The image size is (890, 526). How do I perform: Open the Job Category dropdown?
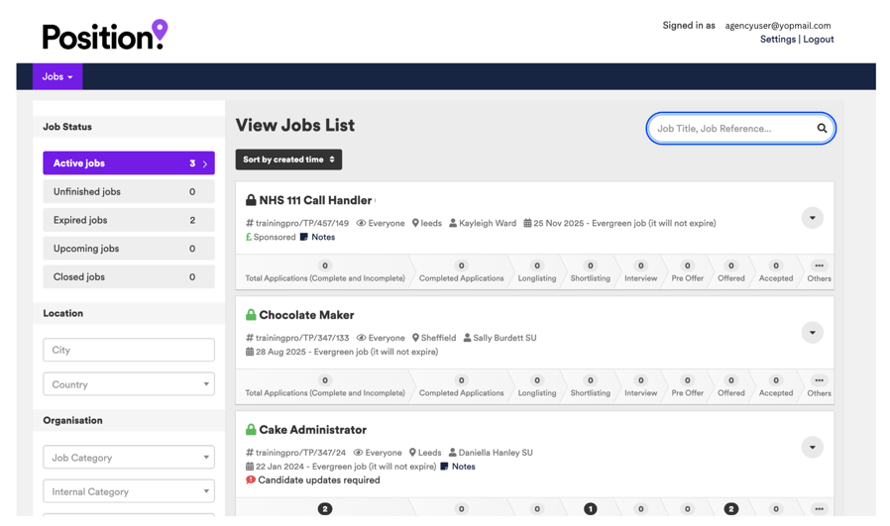coord(129,458)
